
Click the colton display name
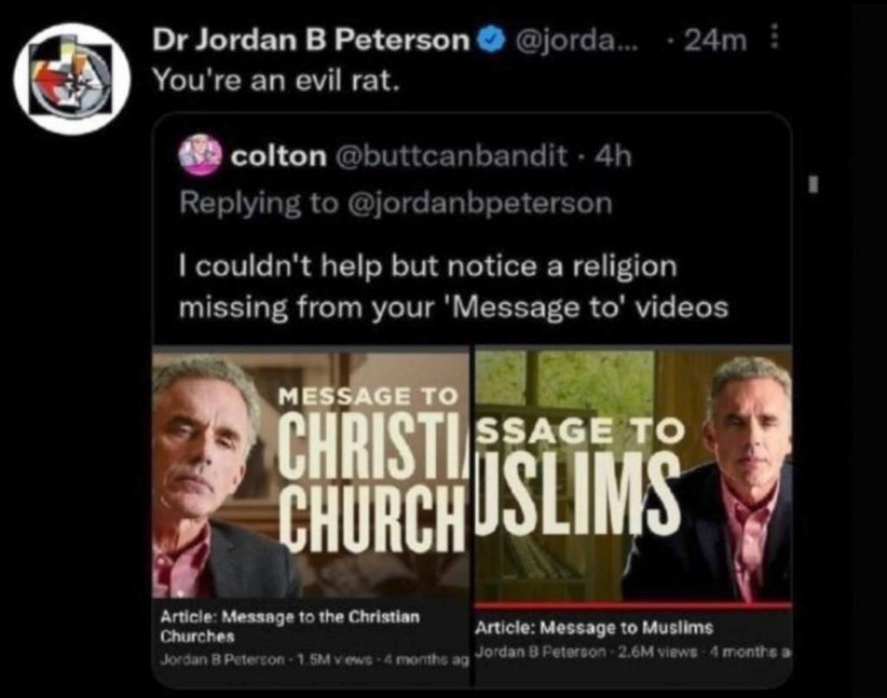pos(278,157)
